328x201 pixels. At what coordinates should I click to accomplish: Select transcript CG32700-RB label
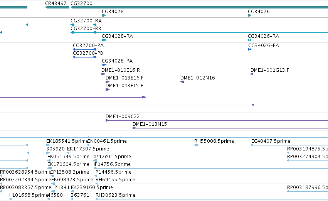point(86,29)
